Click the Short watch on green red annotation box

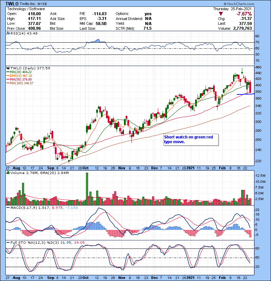tap(191, 139)
